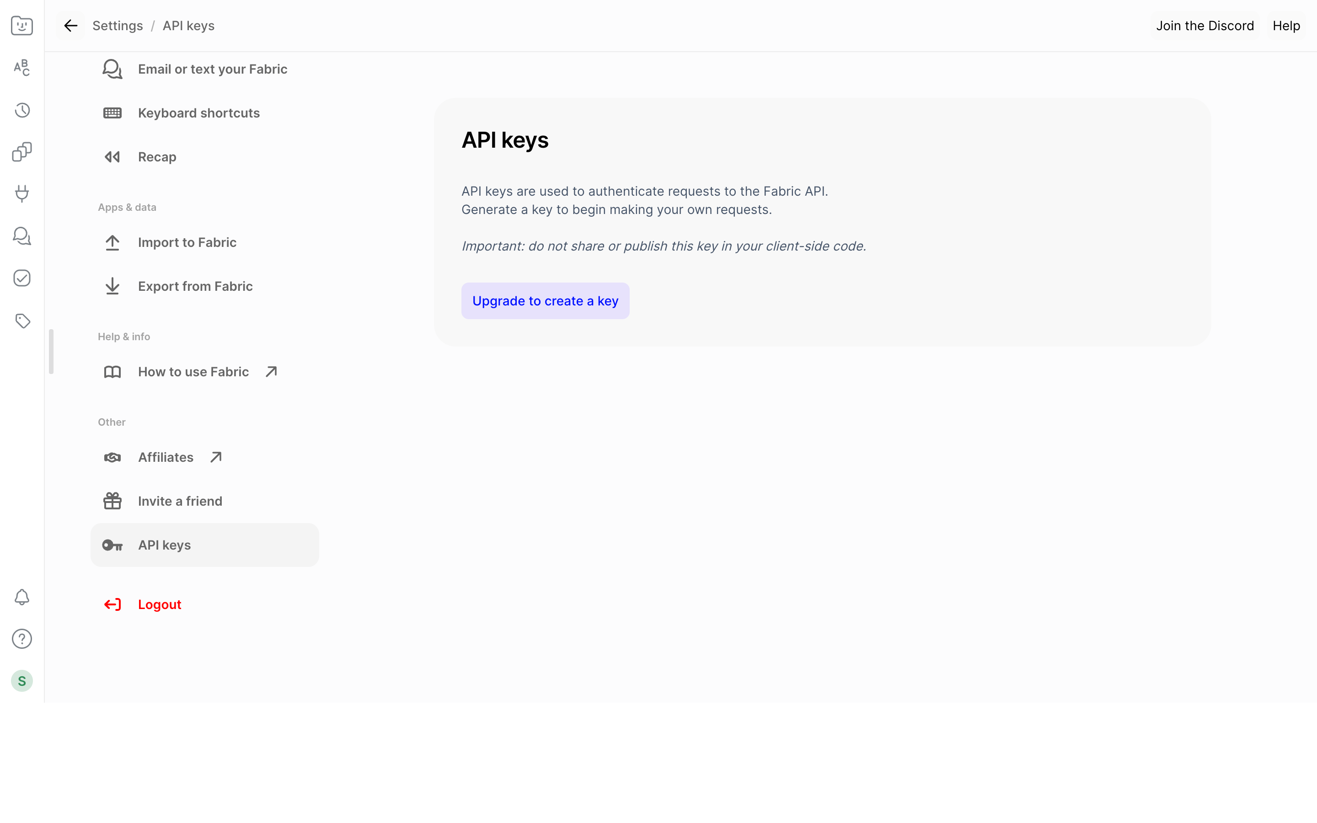Click the keyboard icon beside Keyboard shortcuts
The image size is (1317, 823).
[112, 113]
